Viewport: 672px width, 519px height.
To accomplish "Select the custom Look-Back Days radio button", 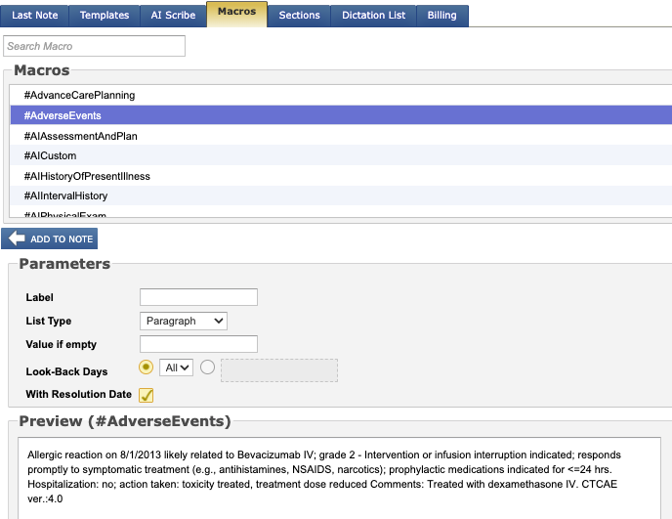I will click(208, 368).
